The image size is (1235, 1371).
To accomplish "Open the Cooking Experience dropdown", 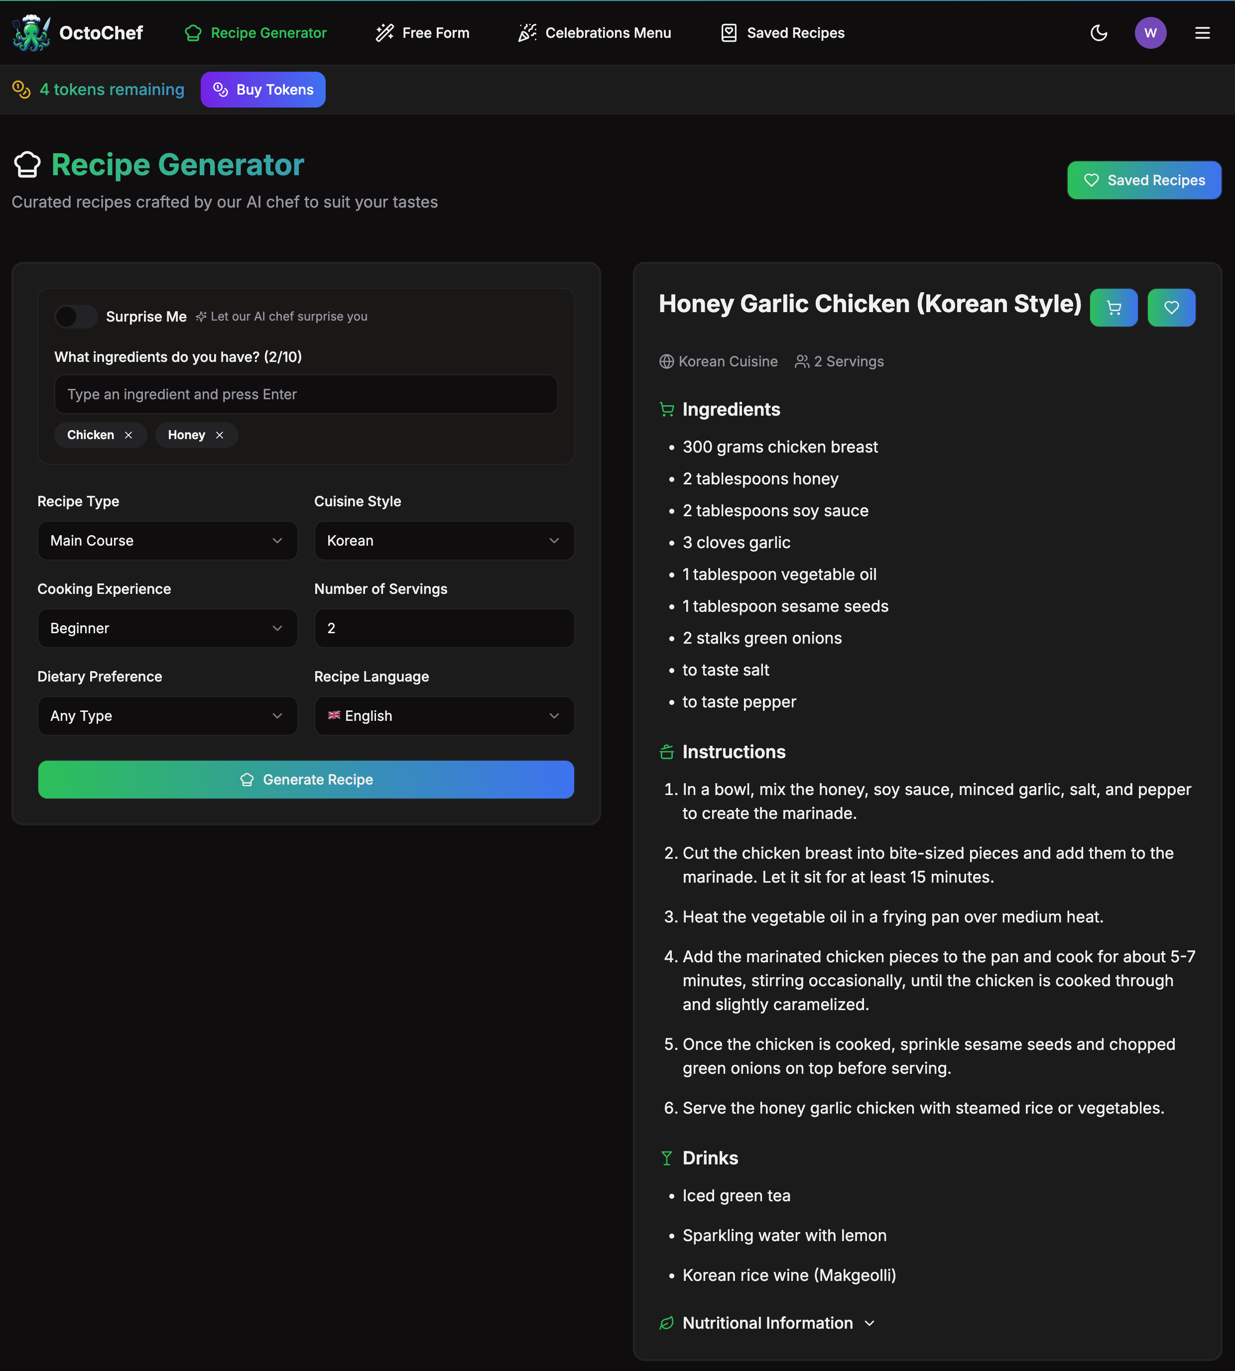I will (x=167, y=628).
